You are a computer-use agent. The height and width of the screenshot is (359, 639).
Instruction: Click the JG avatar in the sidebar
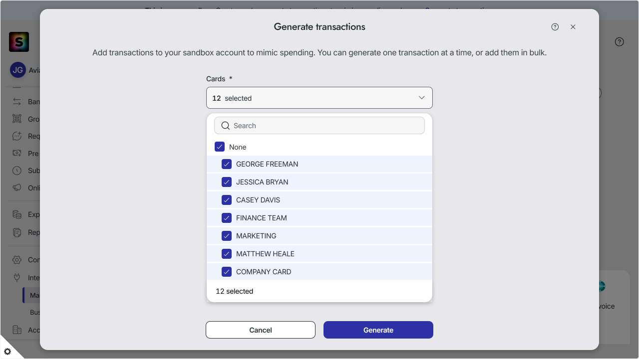17,70
